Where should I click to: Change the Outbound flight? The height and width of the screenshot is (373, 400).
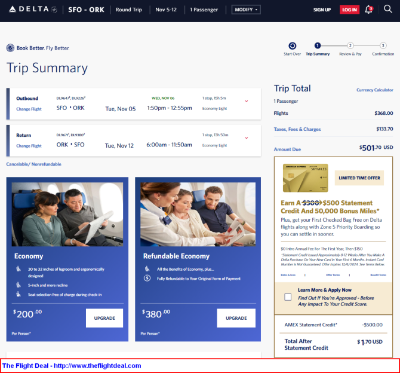pyautogui.click(x=29, y=109)
